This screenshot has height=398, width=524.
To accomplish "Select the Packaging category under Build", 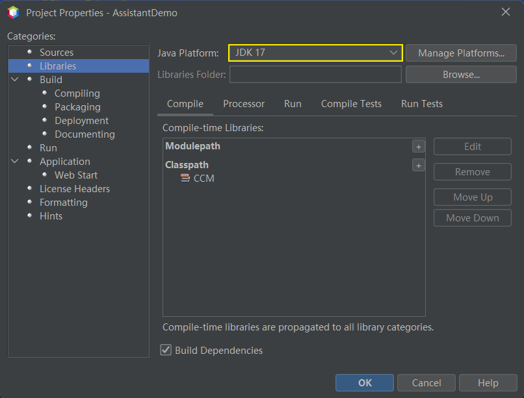I will pos(77,107).
